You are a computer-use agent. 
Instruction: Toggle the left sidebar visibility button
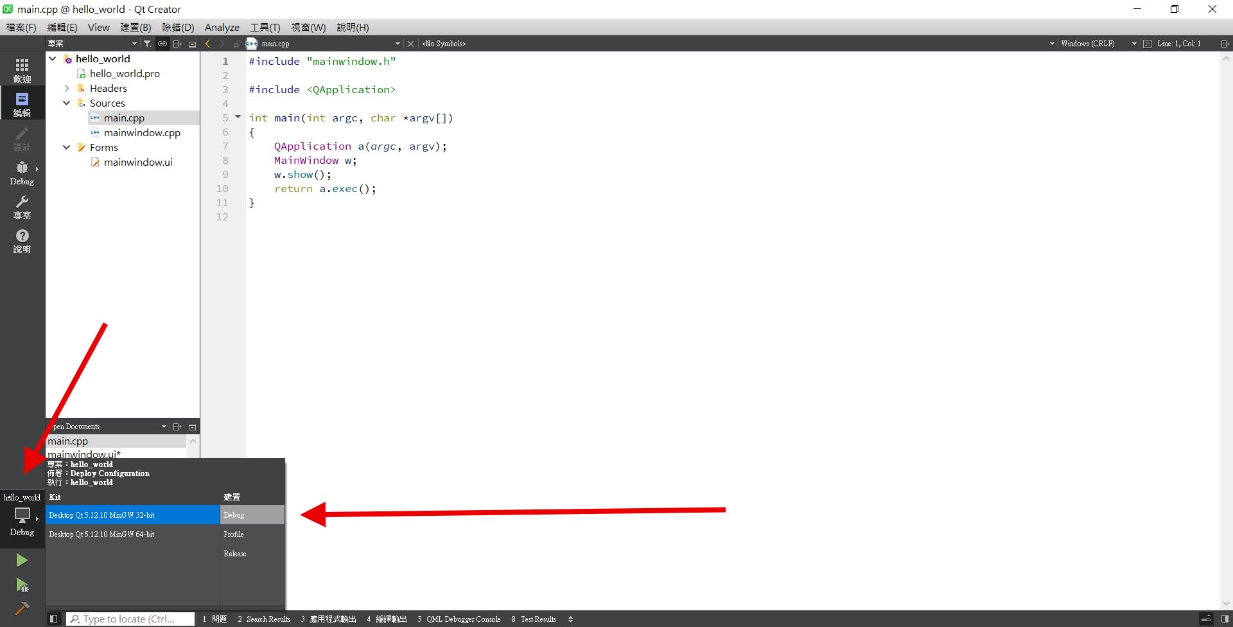(54, 619)
